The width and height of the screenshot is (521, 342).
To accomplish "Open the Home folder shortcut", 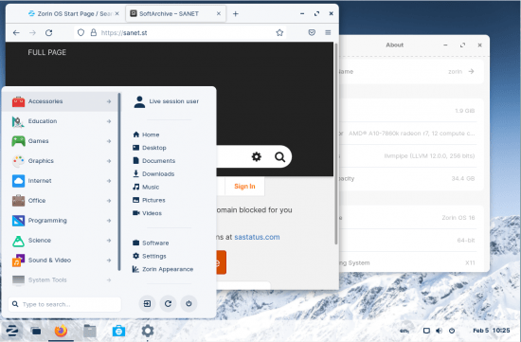I will (146, 135).
